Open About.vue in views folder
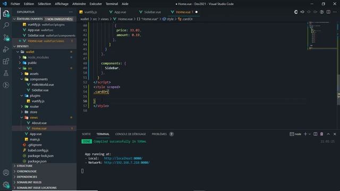340x191 pixels. coord(39,123)
